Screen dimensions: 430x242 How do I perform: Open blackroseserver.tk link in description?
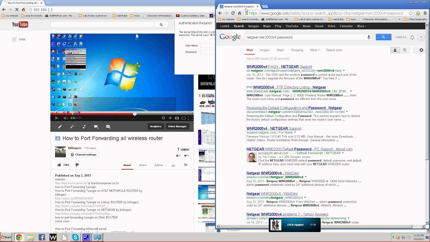click(x=71, y=183)
